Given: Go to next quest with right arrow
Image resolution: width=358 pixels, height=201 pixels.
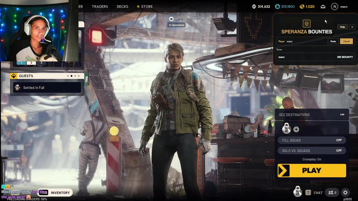Looking at the screenshot, I should pyautogui.click(x=79, y=76).
